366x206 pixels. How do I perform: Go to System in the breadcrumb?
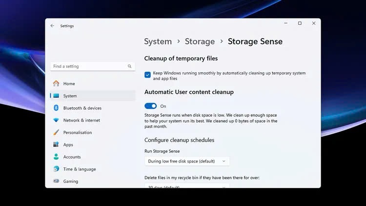point(158,41)
